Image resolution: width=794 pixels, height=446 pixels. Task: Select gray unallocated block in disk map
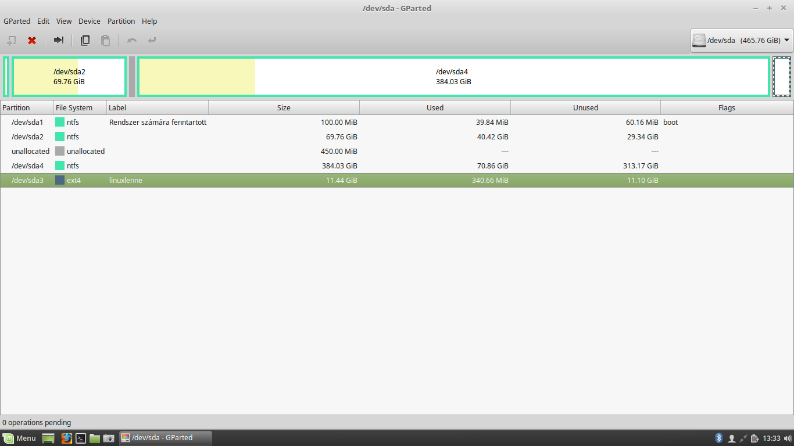tap(132, 76)
